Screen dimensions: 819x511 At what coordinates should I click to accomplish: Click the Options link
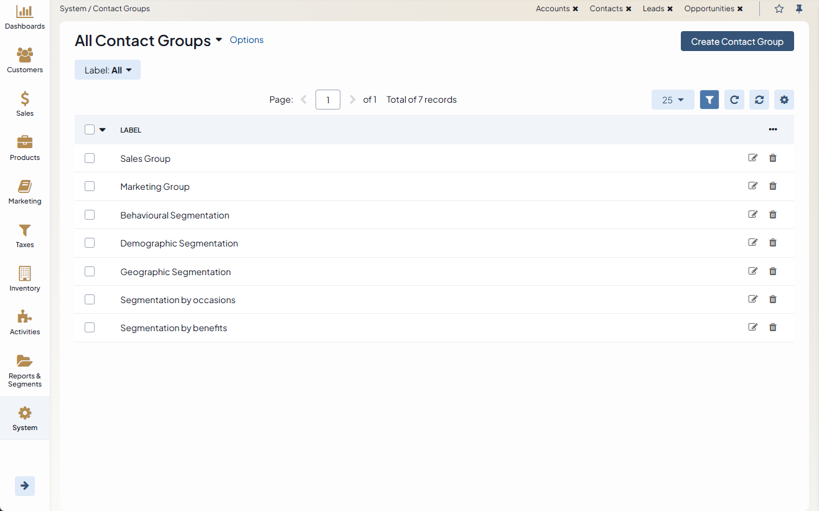246,40
